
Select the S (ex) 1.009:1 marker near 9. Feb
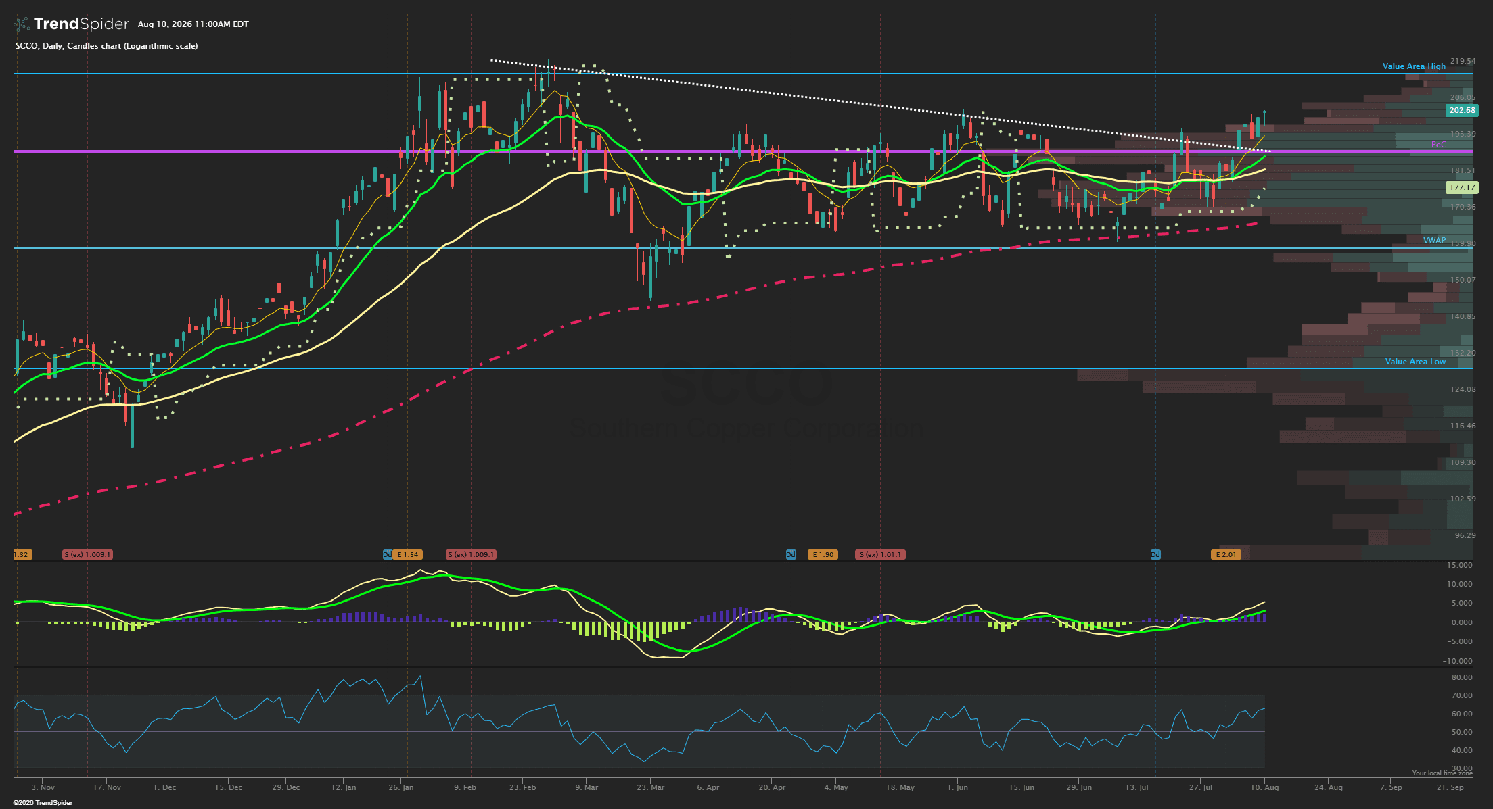[471, 555]
